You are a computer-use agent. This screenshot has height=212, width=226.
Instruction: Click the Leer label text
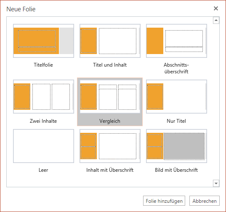click(43, 170)
